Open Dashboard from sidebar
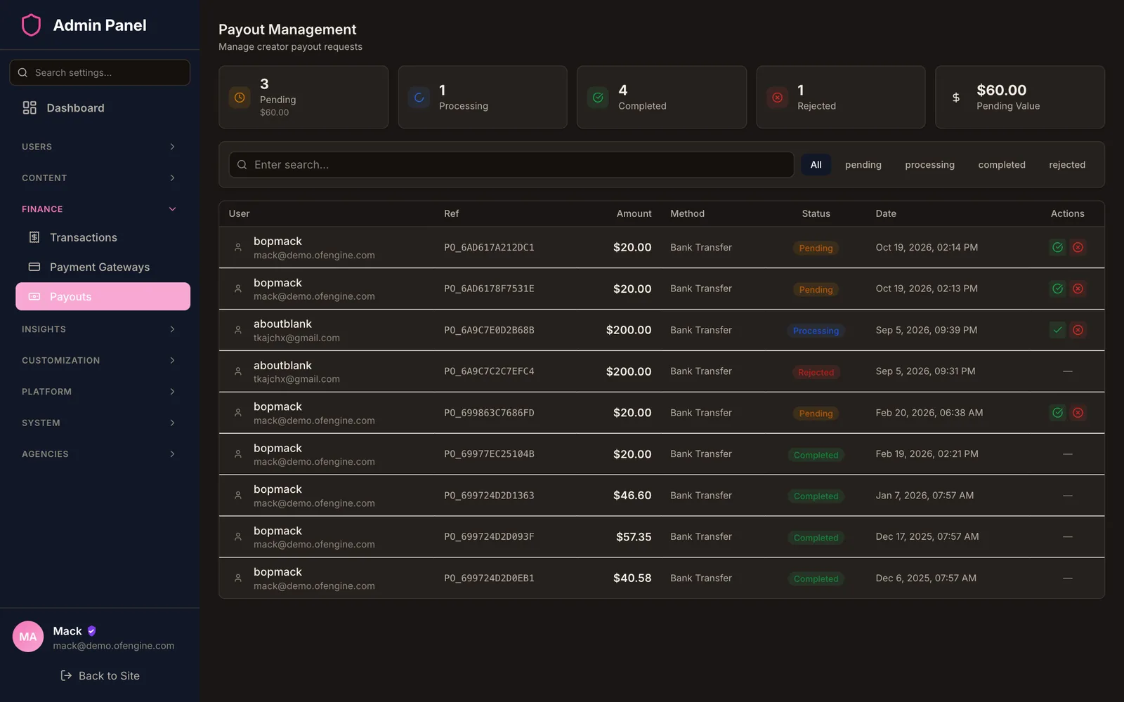The width and height of the screenshot is (1124, 702). [x=103, y=107]
